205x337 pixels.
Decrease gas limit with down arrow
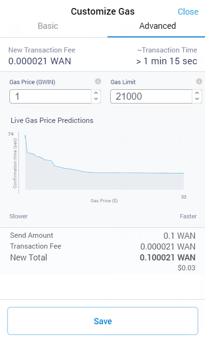[197, 99]
